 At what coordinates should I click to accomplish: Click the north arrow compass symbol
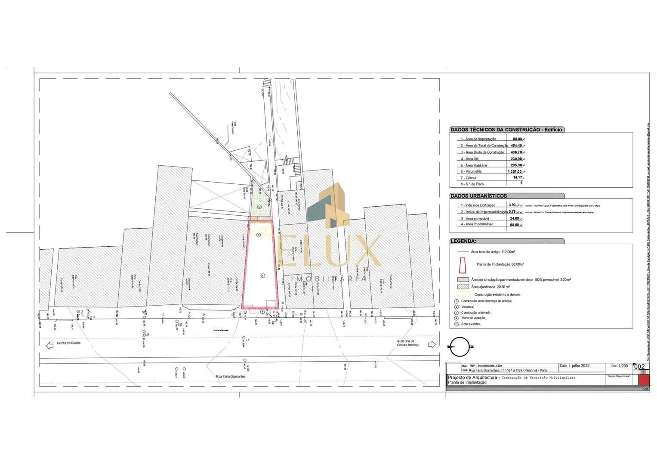(x=460, y=347)
